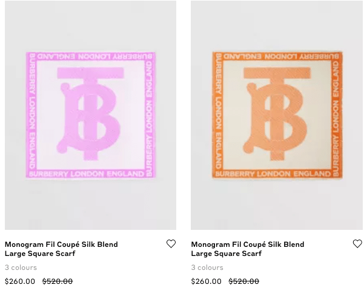Screen dimensions: 364x296
Task: Click the orange TB monogram logo
Action: 277,111
